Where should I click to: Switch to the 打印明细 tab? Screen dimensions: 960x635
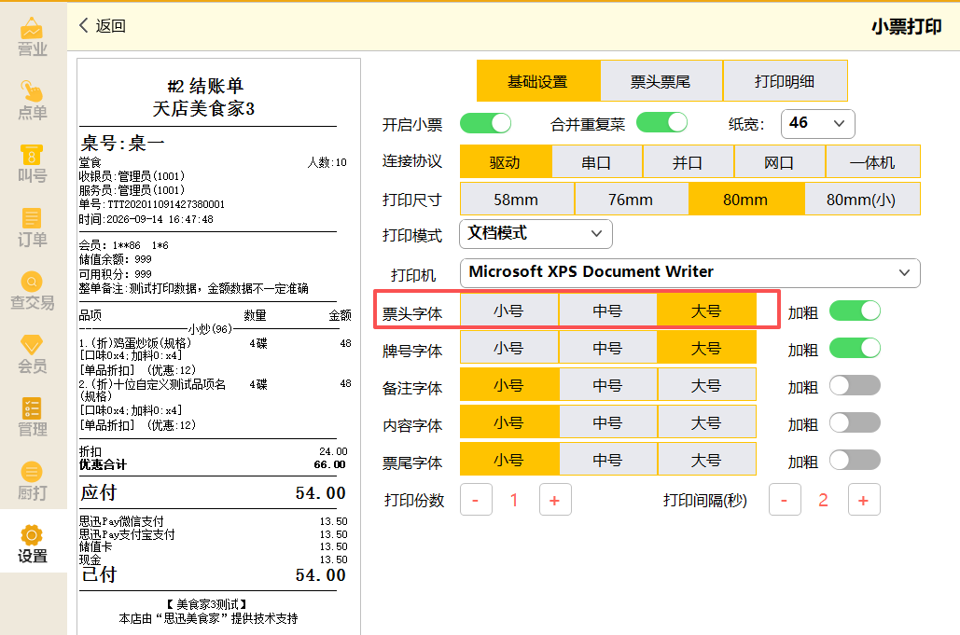(x=785, y=81)
